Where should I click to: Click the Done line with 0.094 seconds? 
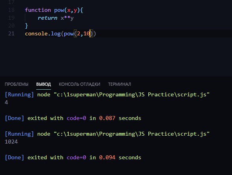tap(73, 157)
